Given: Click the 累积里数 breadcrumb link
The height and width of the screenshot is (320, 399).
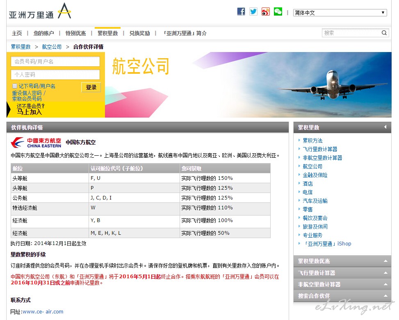Looking at the screenshot, I should [21, 47].
